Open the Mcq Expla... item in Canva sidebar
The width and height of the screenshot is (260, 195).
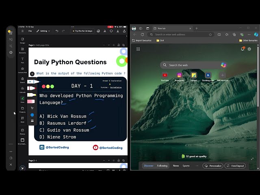point(22,141)
